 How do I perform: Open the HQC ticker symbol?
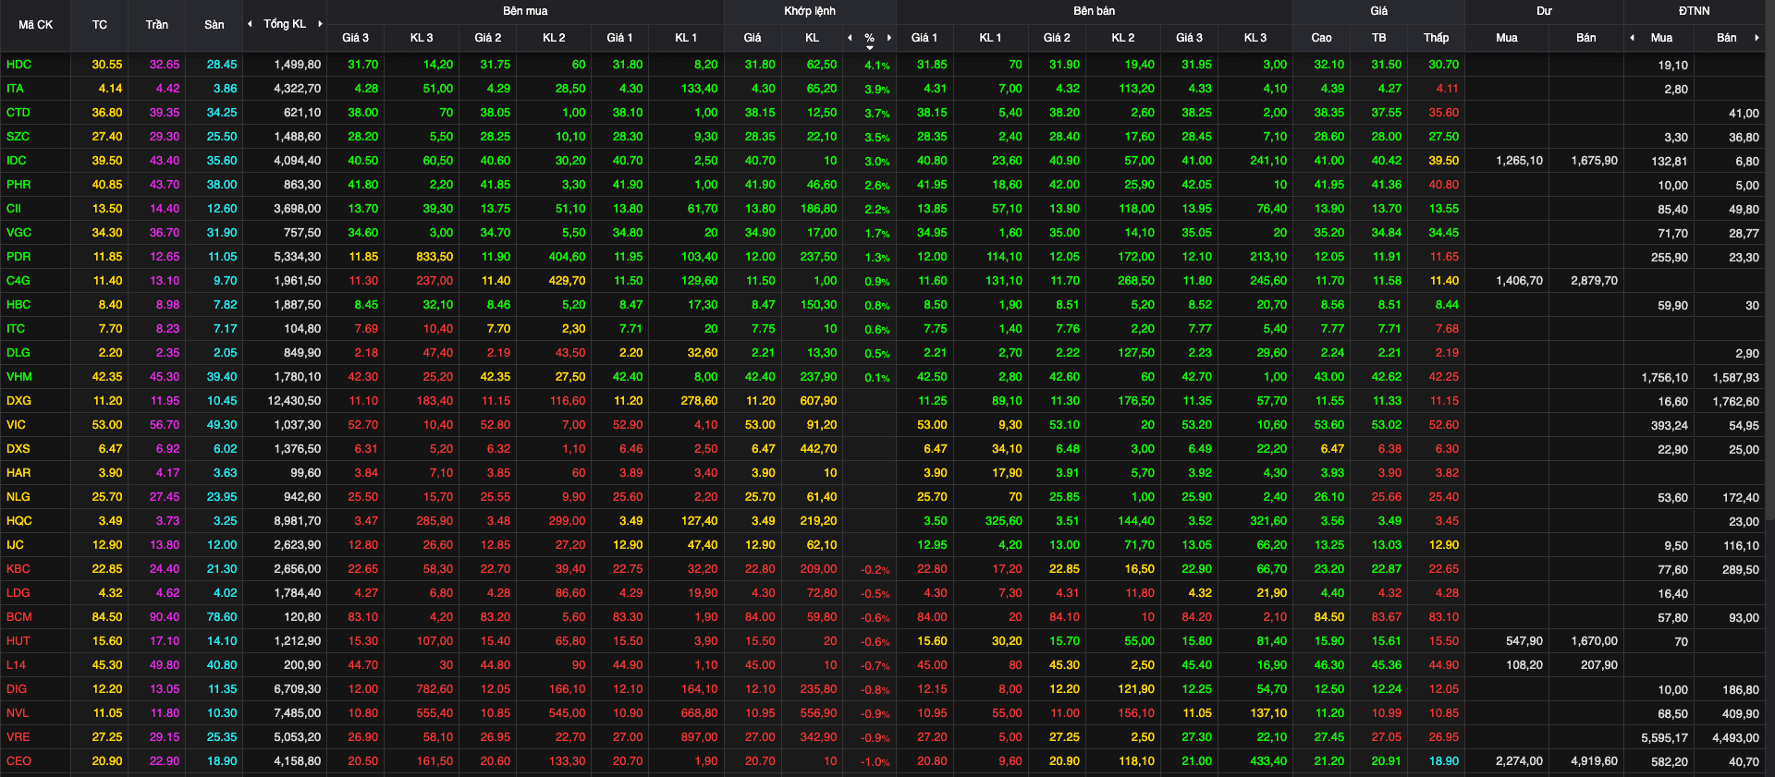pyautogui.click(x=18, y=521)
